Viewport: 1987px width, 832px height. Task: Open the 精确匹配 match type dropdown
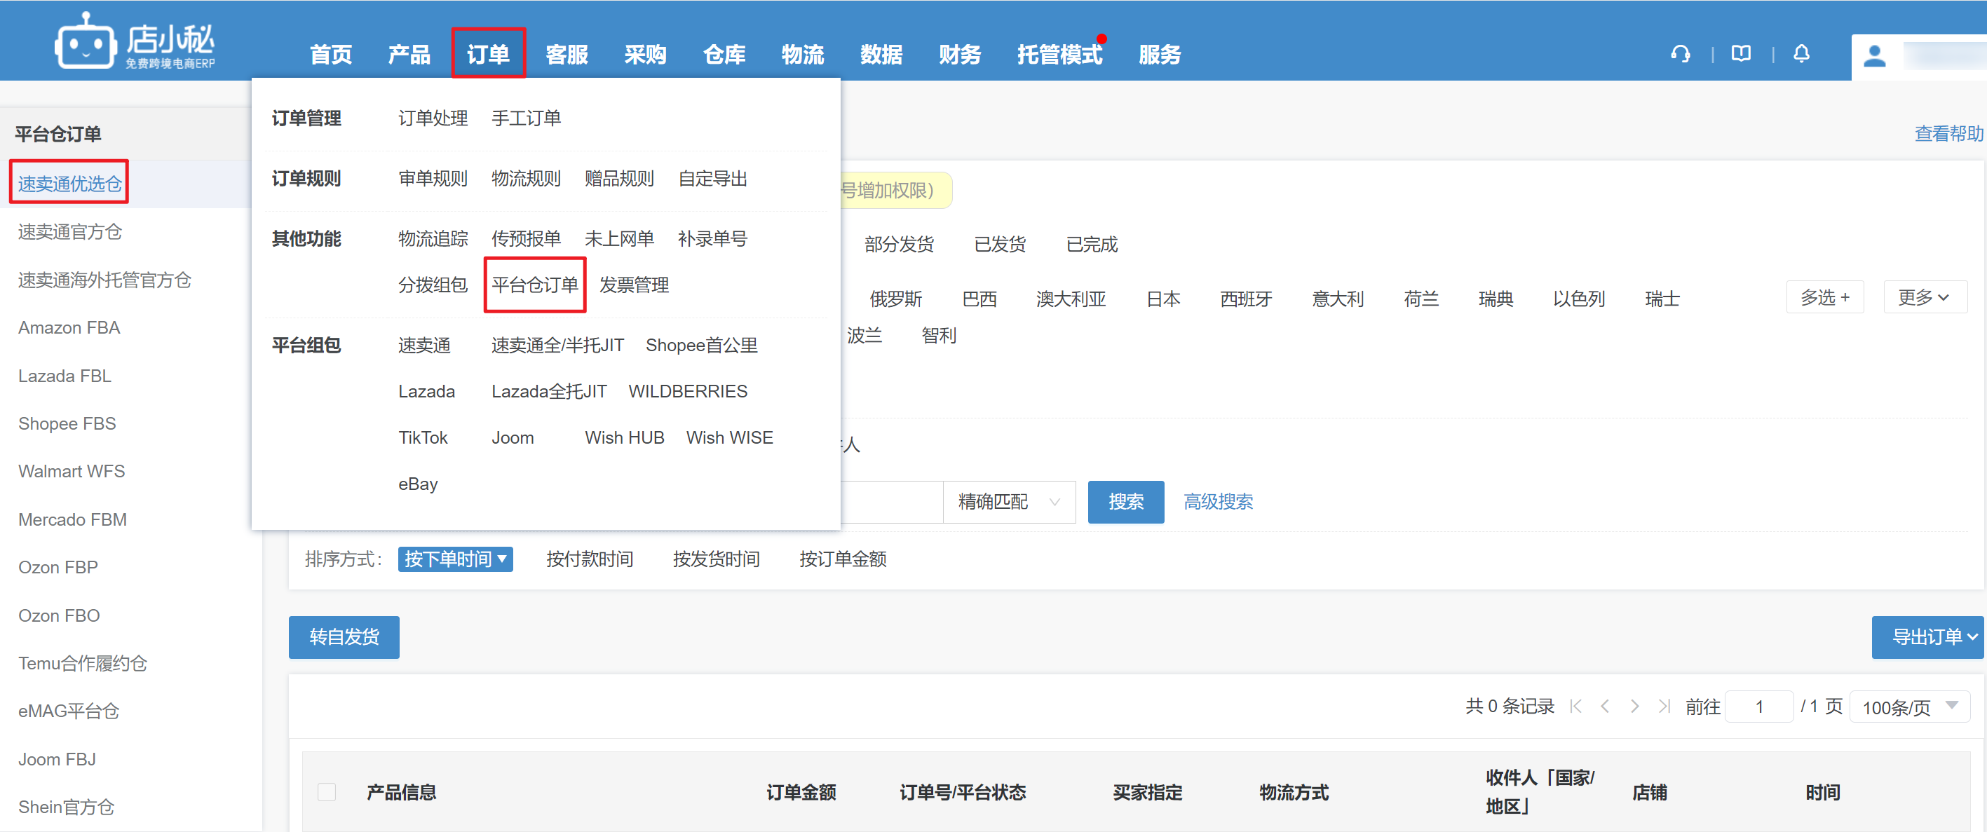pos(1008,502)
